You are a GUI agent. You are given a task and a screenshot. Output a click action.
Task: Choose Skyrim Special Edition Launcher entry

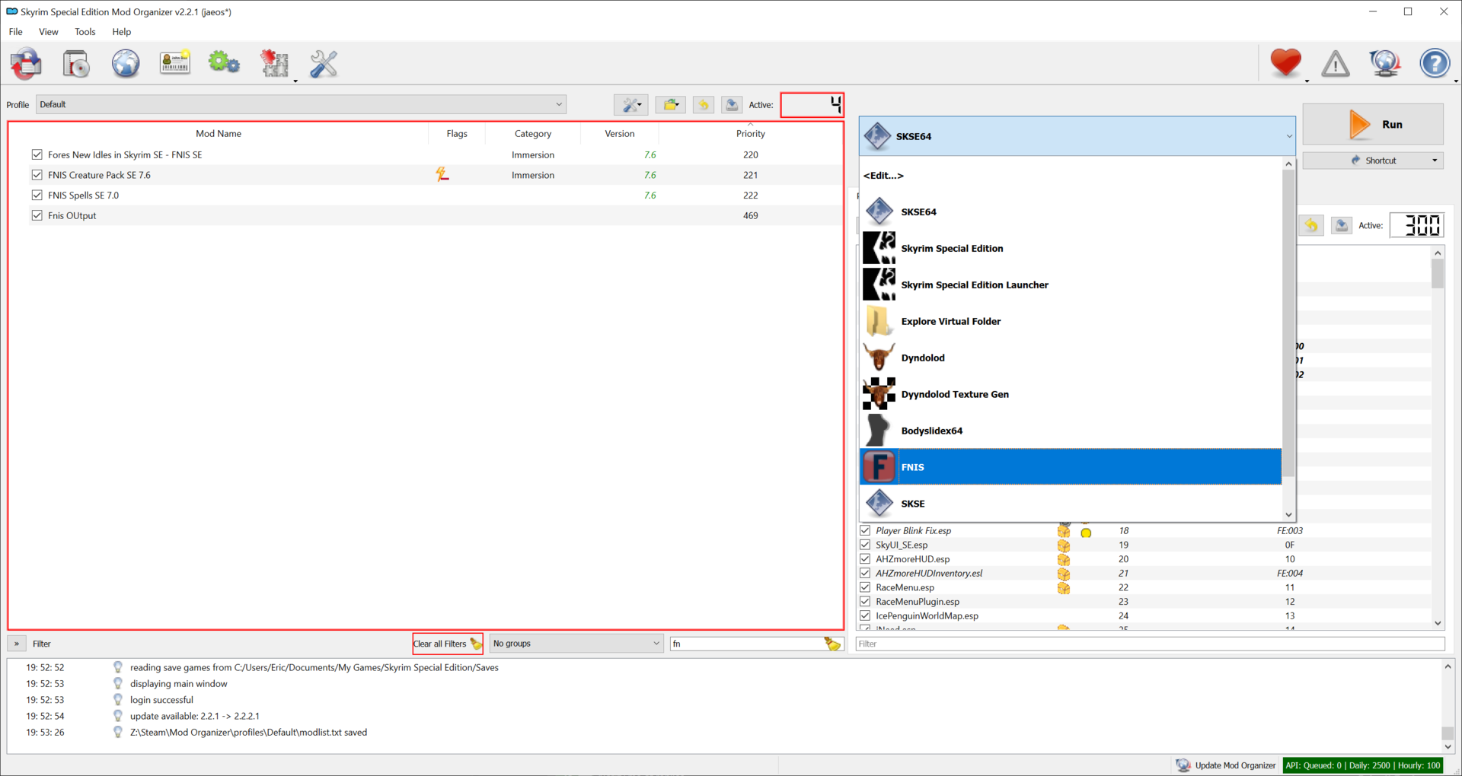(x=1071, y=285)
